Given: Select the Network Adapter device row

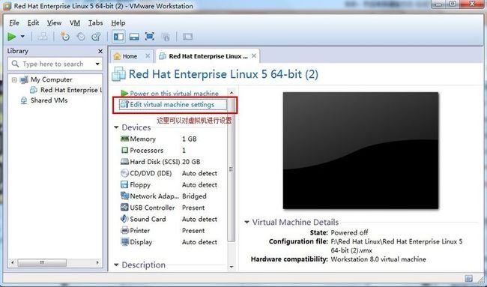Looking at the screenshot, I should pyautogui.click(x=170, y=196).
